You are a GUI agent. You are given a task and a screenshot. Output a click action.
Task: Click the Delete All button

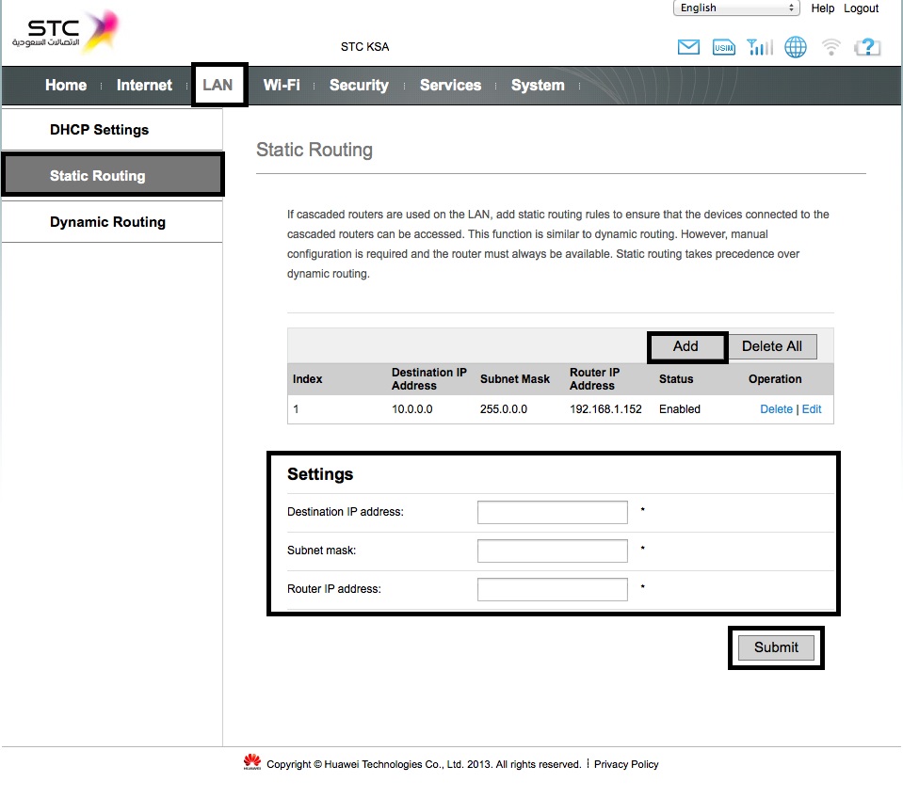[x=772, y=346]
